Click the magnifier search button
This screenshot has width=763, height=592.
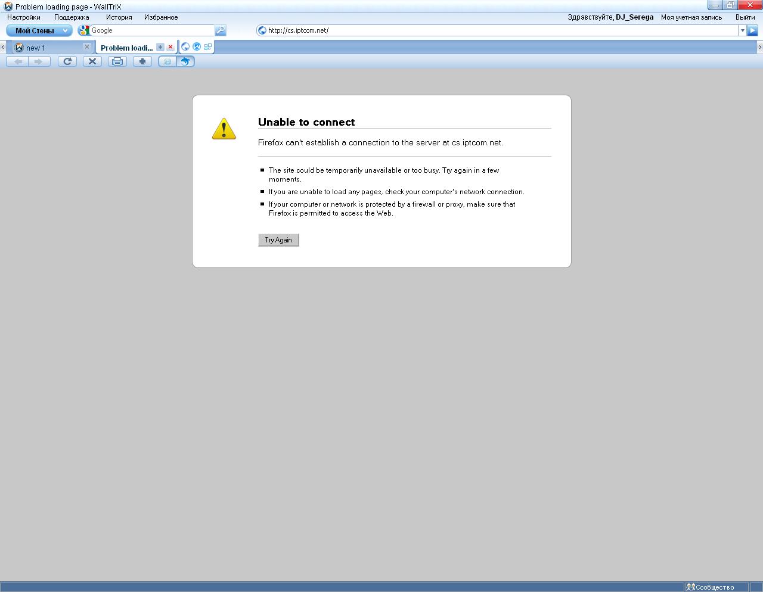tap(221, 30)
